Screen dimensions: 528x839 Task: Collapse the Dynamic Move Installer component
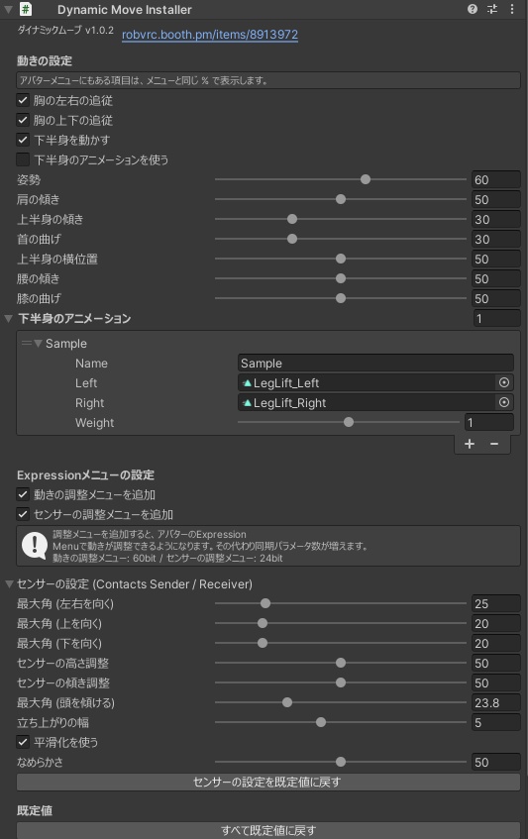[x=8, y=9]
